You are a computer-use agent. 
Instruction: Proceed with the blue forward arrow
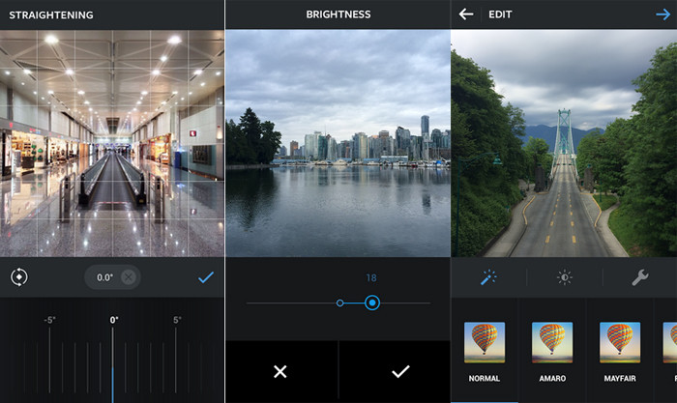661,14
